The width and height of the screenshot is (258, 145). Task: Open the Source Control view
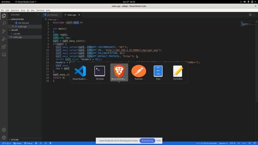click(x=4, y=31)
